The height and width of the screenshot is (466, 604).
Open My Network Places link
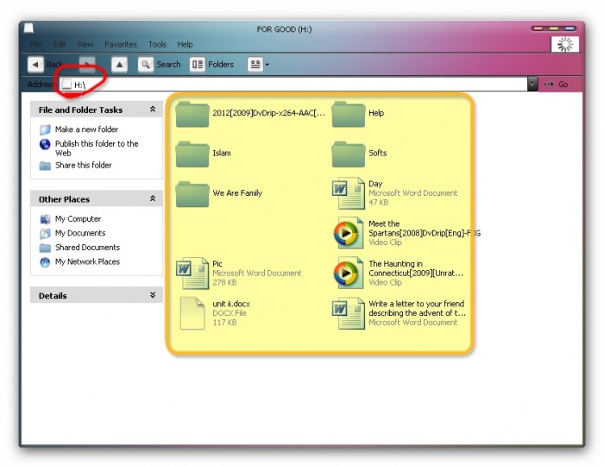tap(87, 261)
